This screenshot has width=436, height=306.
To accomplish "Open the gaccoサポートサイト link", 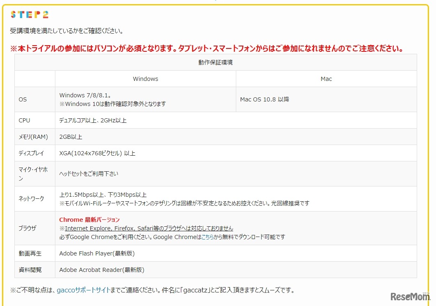I will 83,290.
